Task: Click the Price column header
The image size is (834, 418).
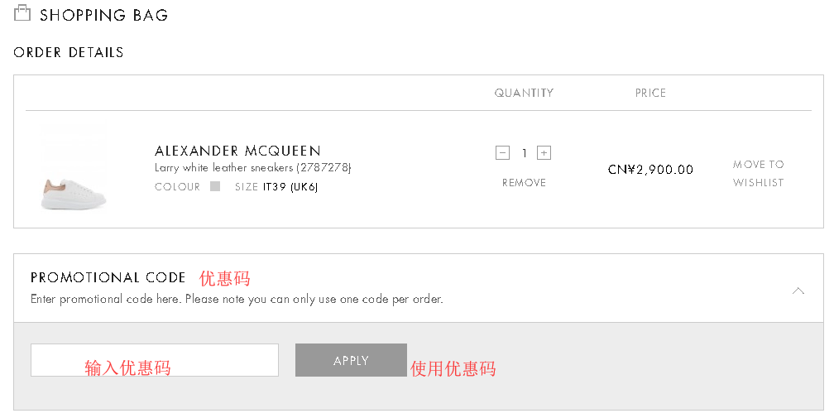Action: click(650, 93)
